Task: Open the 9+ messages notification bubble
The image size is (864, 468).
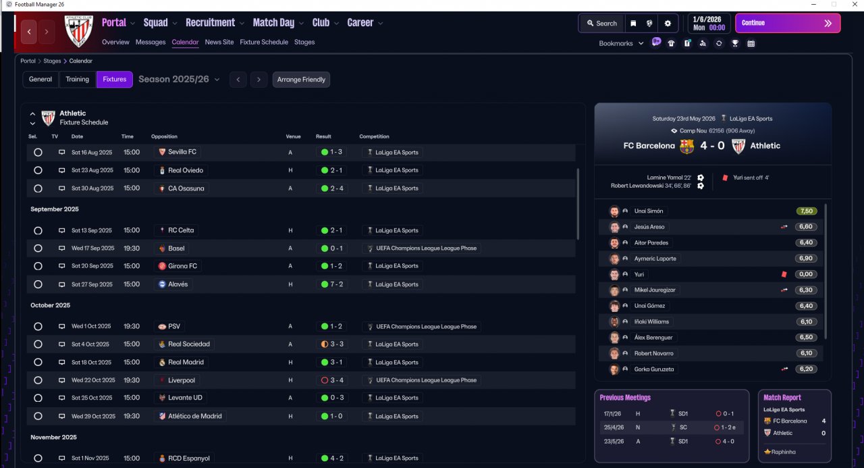Action: coord(656,42)
